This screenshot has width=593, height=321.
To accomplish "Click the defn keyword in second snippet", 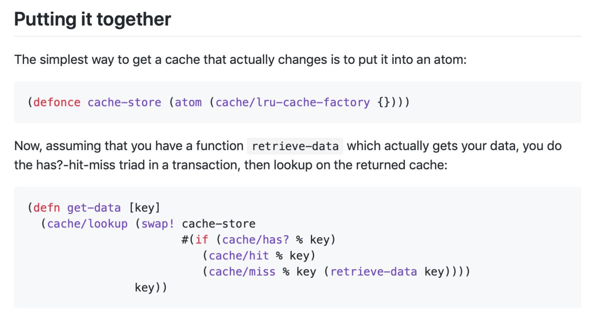I will 47,208.
